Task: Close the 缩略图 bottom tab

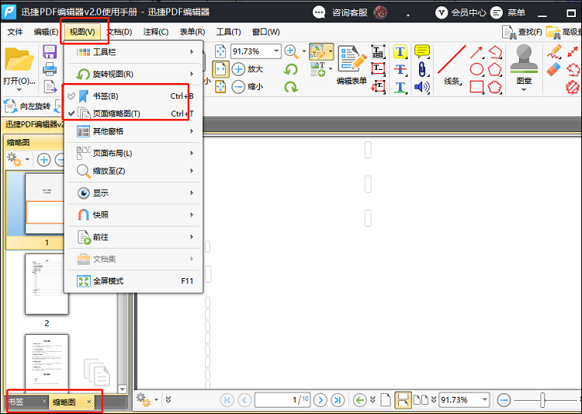Action: click(x=89, y=402)
